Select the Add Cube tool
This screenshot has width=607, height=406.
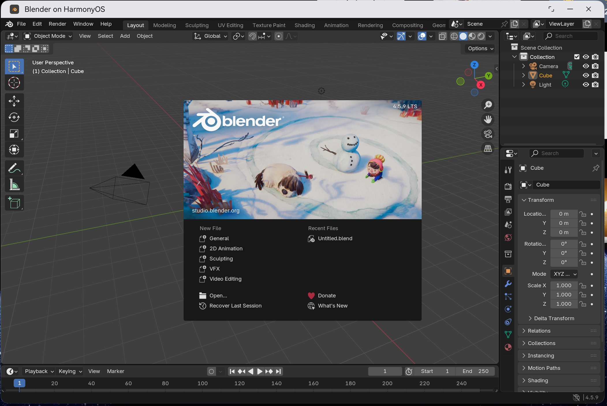coord(14,203)
